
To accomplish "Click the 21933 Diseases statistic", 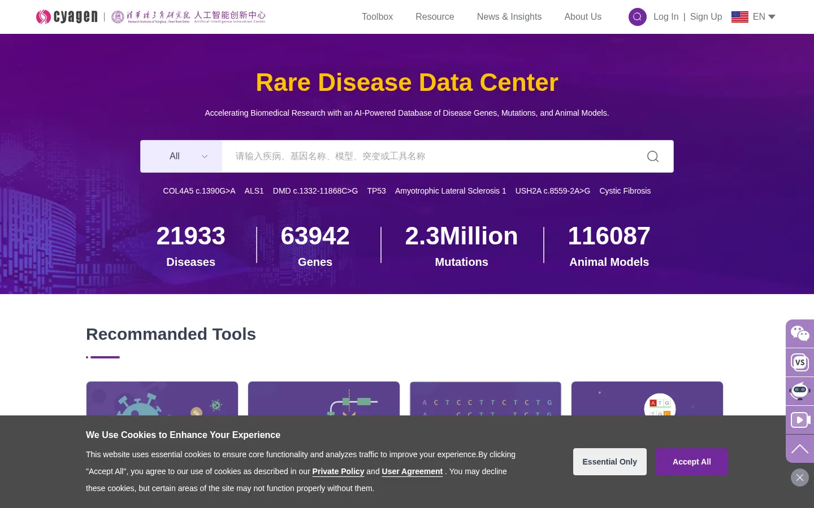I will (x=190, y=246).
